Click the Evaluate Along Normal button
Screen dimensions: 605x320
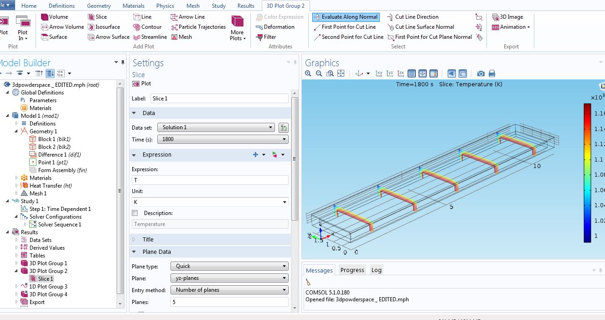tap(345, 17)
